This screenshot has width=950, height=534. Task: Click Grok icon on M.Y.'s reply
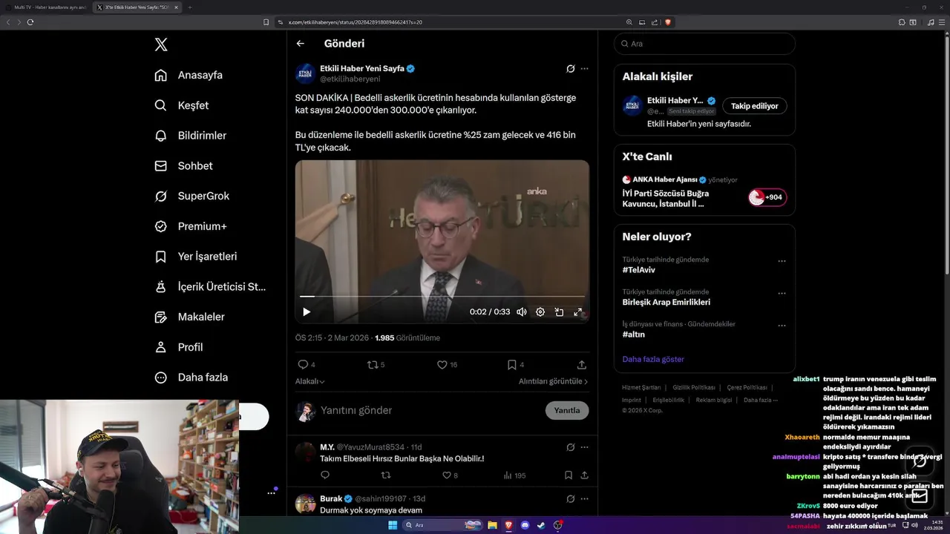point(570,447)
